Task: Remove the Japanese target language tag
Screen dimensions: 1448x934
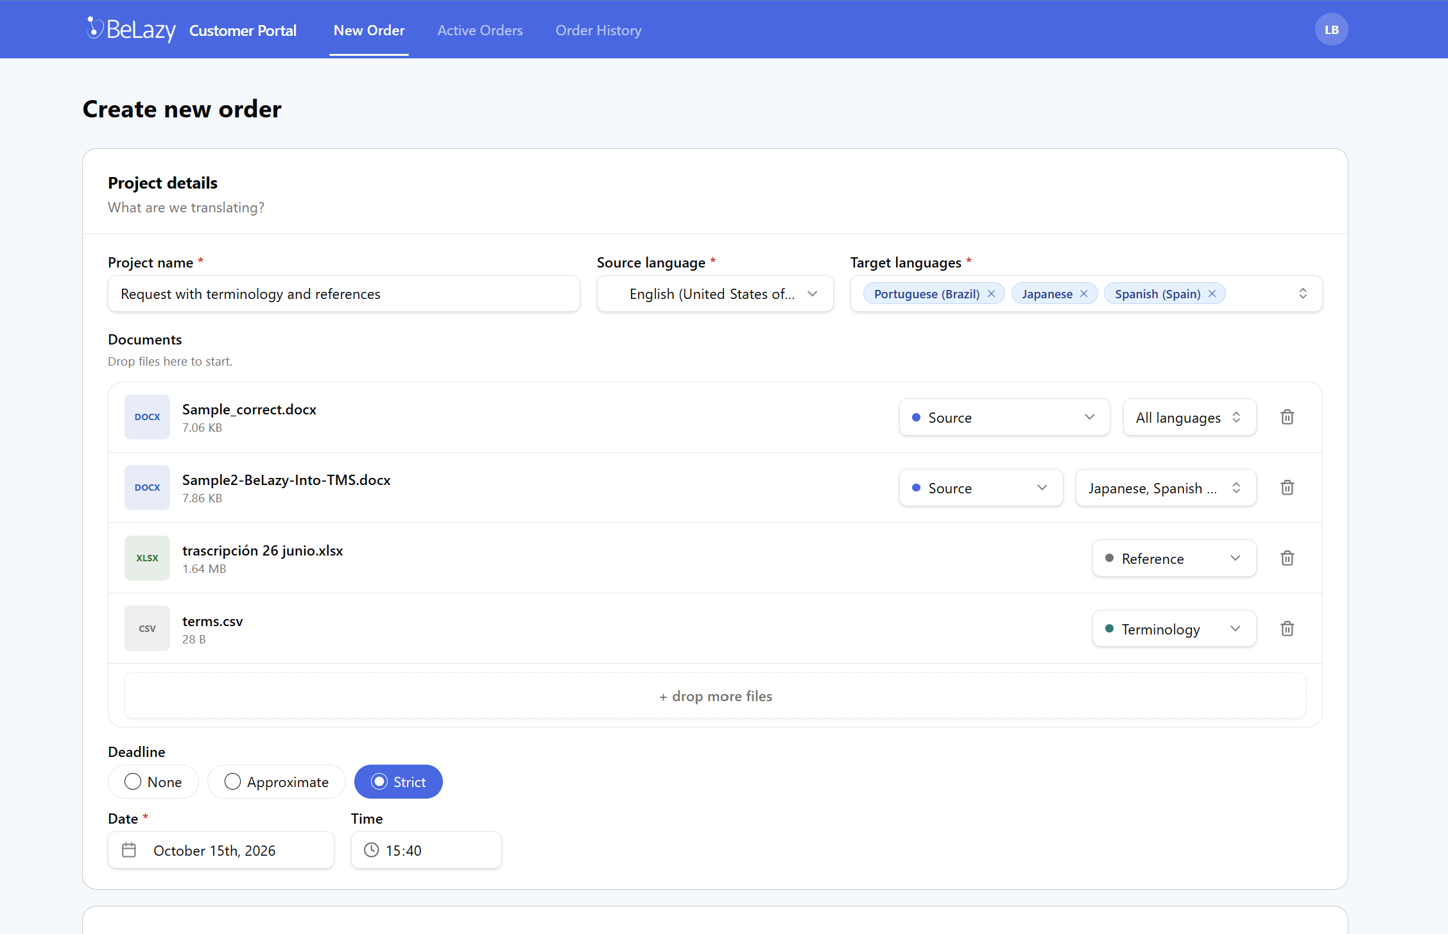Action: click(1083, 294)
